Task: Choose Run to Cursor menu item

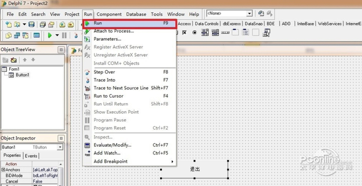Action: coord(129,96)
